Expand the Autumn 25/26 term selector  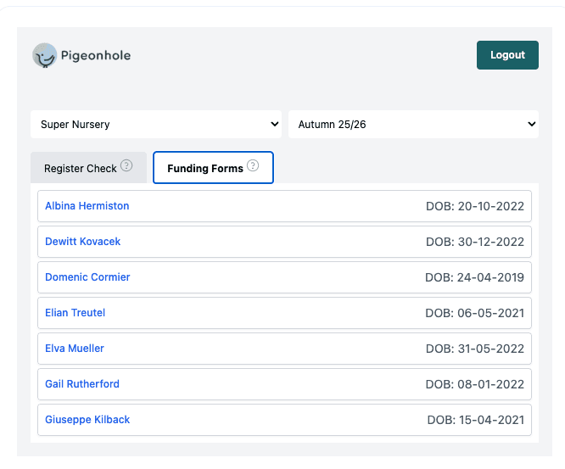pyautogui.click(x=413, y=124)
